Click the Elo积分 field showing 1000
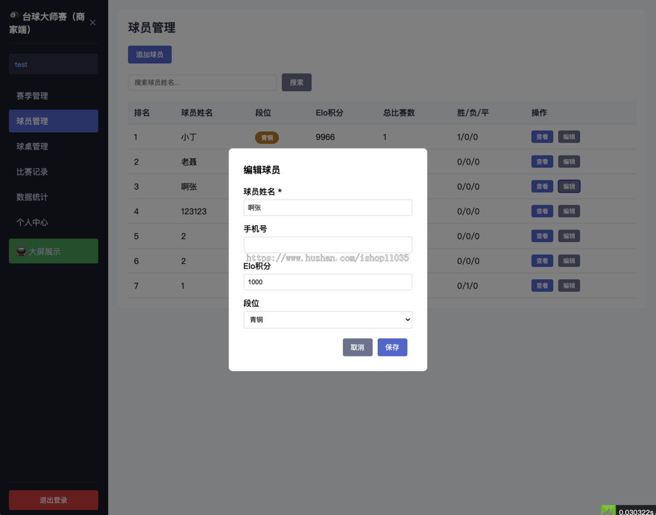This screenshot has width=656, height=515. tap(328, 282)
